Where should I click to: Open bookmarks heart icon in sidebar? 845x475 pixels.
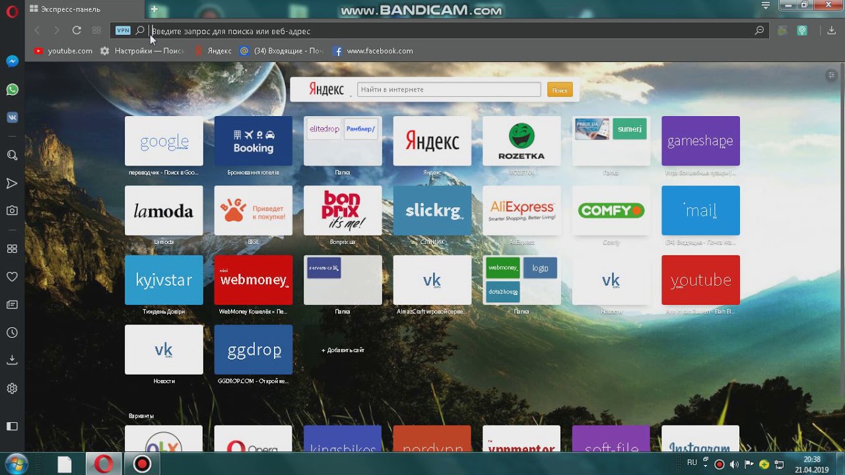12,276
